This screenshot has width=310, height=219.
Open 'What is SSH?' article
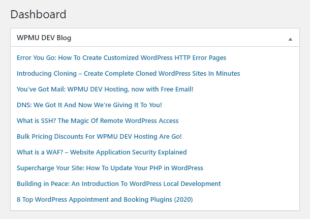(x=98, y=121)
